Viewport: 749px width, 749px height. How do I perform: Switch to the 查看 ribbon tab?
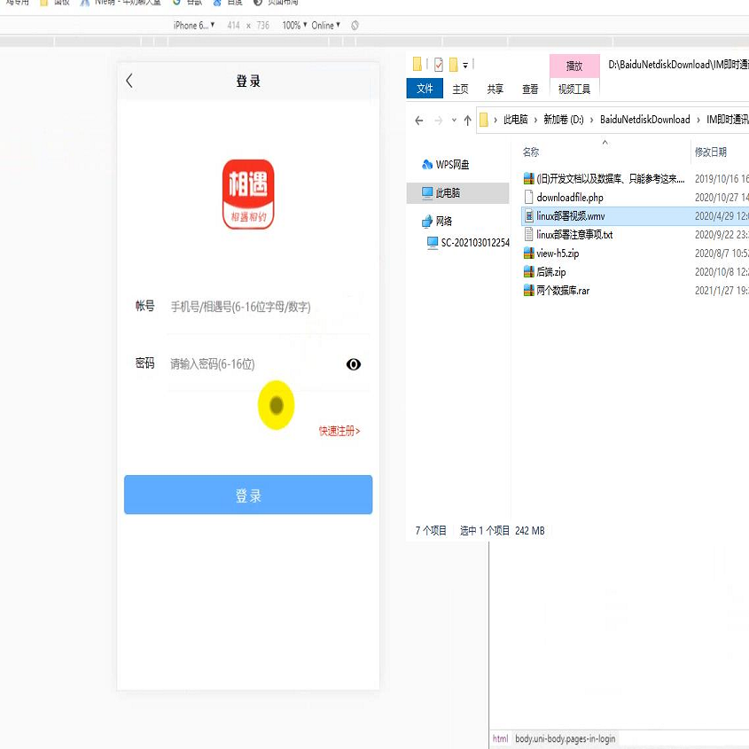coord(530,89)
